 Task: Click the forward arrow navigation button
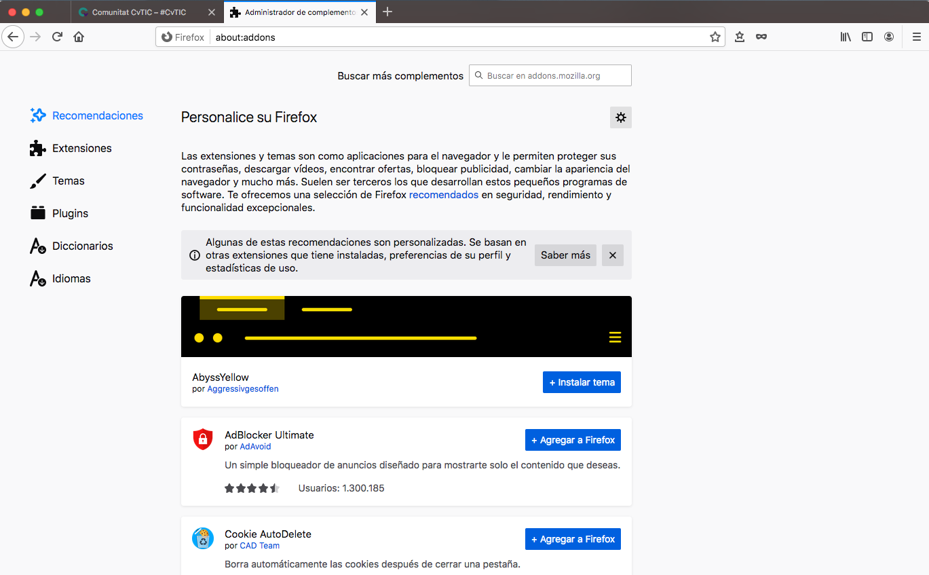click(36, 37)
